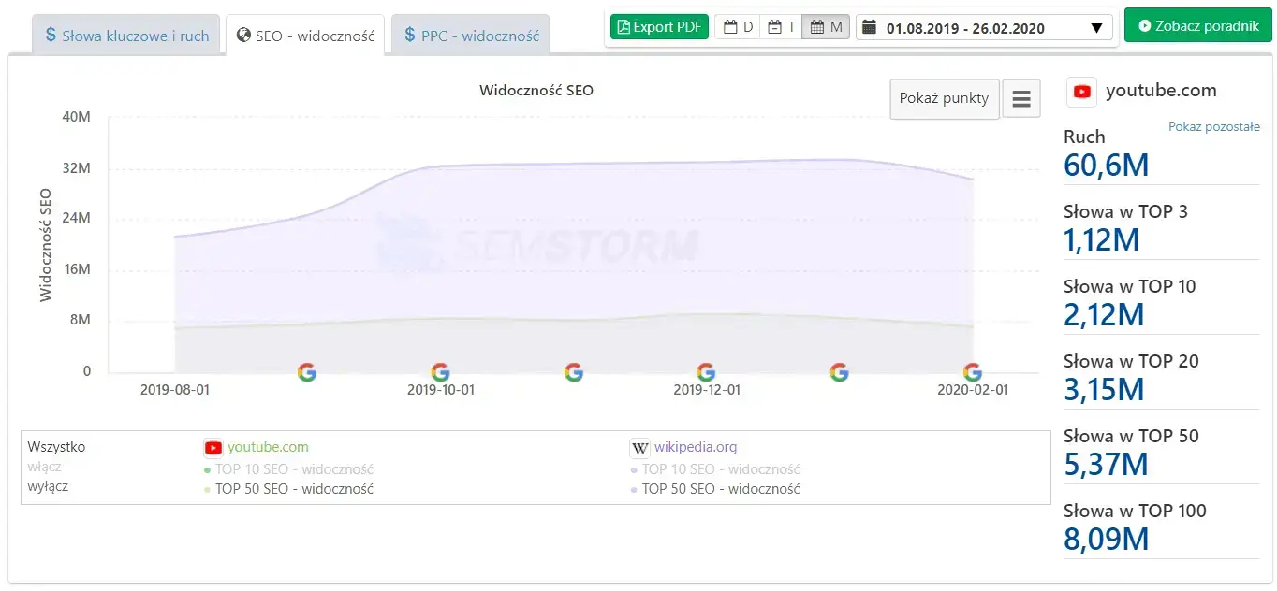
Task: Click the Google icon under 2019-12-01
Action: point(706,371)
